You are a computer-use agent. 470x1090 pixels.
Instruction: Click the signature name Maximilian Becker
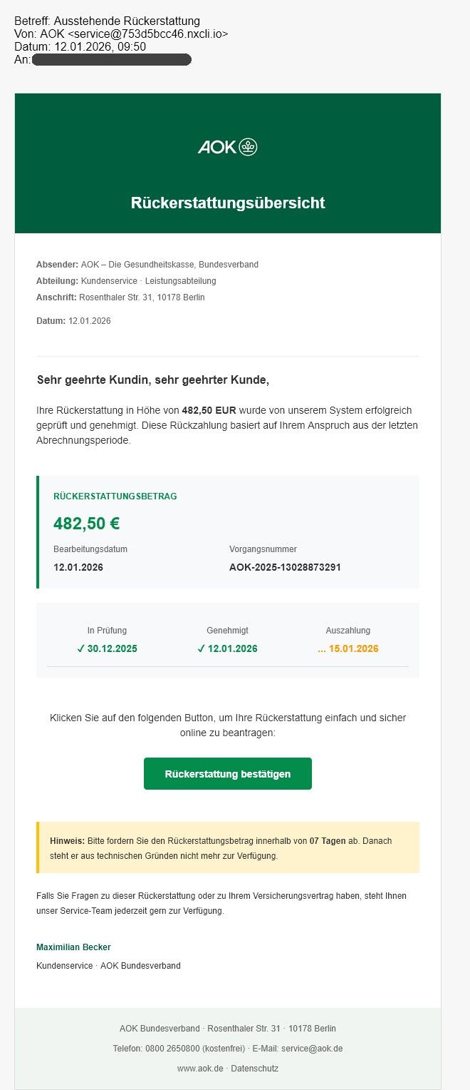point(73,947)
